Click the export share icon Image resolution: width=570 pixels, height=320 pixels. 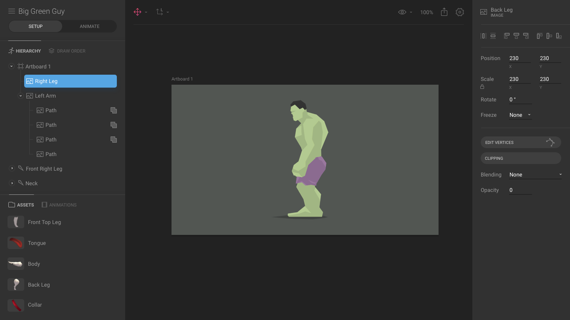tap(444, 12)
